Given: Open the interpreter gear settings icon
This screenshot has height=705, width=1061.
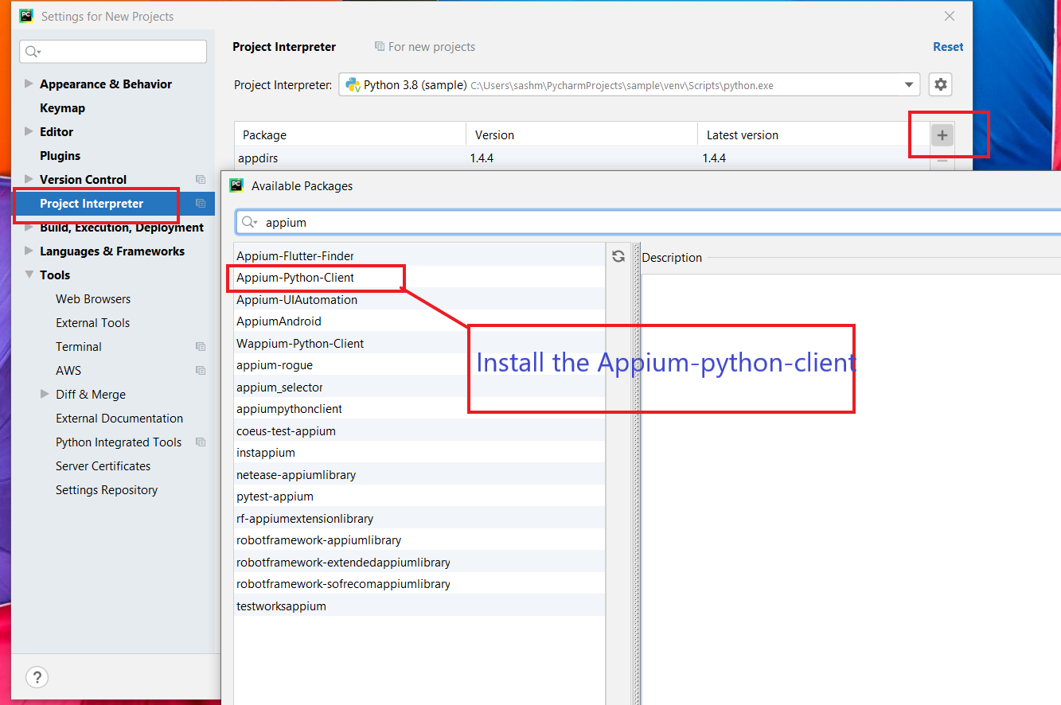Looking at the screenshot, I should (x=941, y=84).
